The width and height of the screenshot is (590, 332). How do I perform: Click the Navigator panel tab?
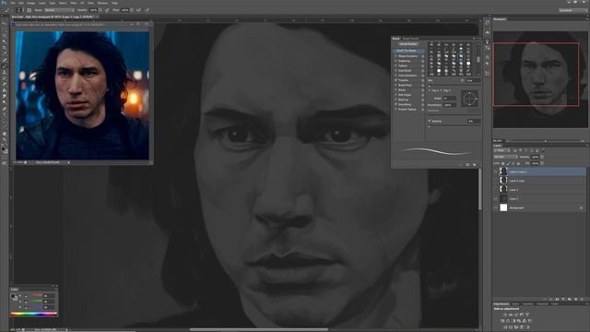(500, 18)
